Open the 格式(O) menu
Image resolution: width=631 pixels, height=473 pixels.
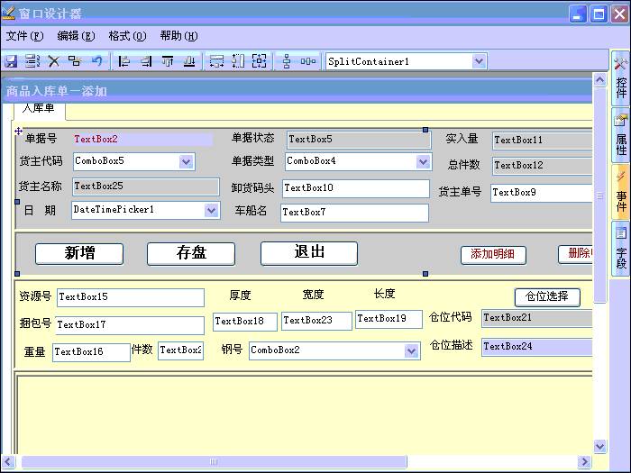coord(126,36)
